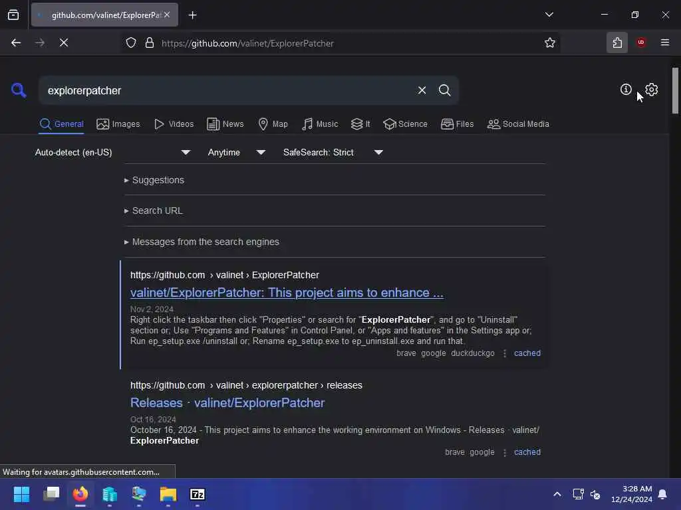The width and height of the screenshot is (681, 510).
Task: Click the page vertical scrollbar thumb
Action: tap(675, 90)
